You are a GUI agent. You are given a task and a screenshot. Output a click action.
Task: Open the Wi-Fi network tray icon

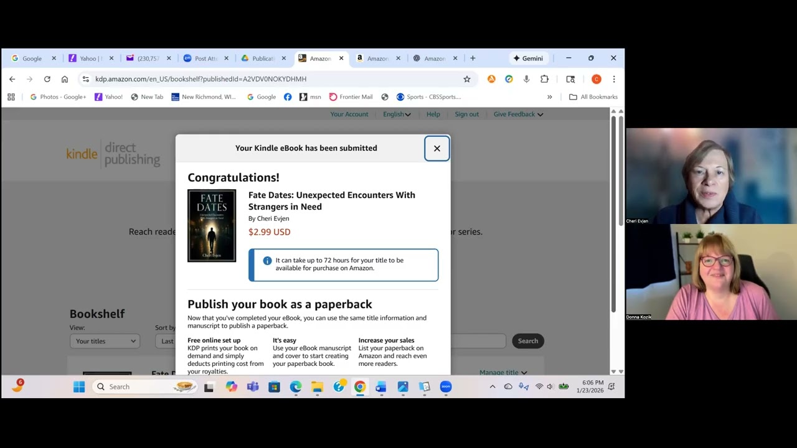(x=539, y=386)
